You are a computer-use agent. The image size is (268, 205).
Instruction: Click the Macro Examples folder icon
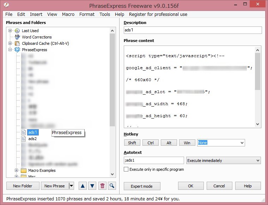click(24, 170)
